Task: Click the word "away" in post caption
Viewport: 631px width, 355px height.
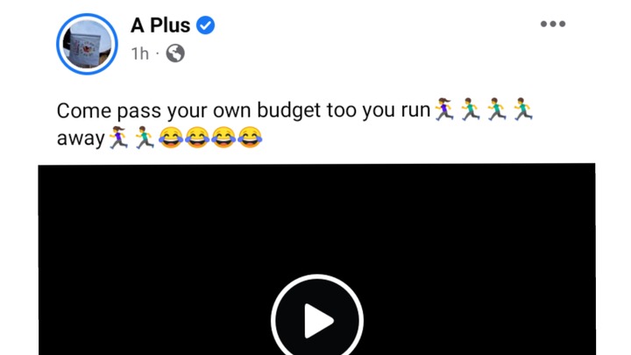Action: tap(81, 138)
